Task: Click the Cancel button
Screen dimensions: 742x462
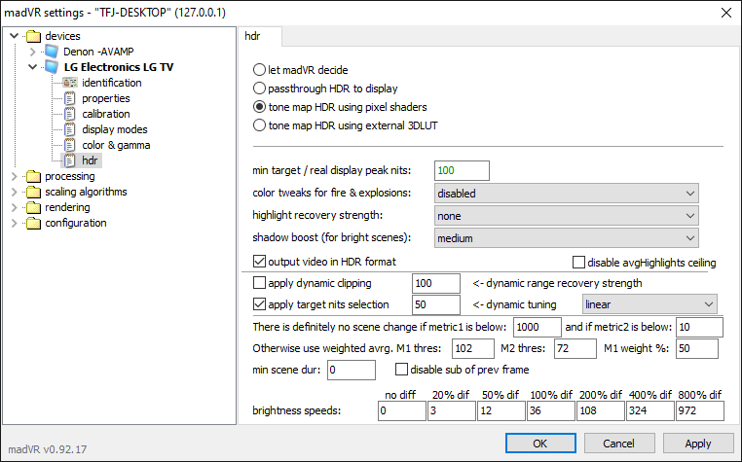Action: click(619, 444)
